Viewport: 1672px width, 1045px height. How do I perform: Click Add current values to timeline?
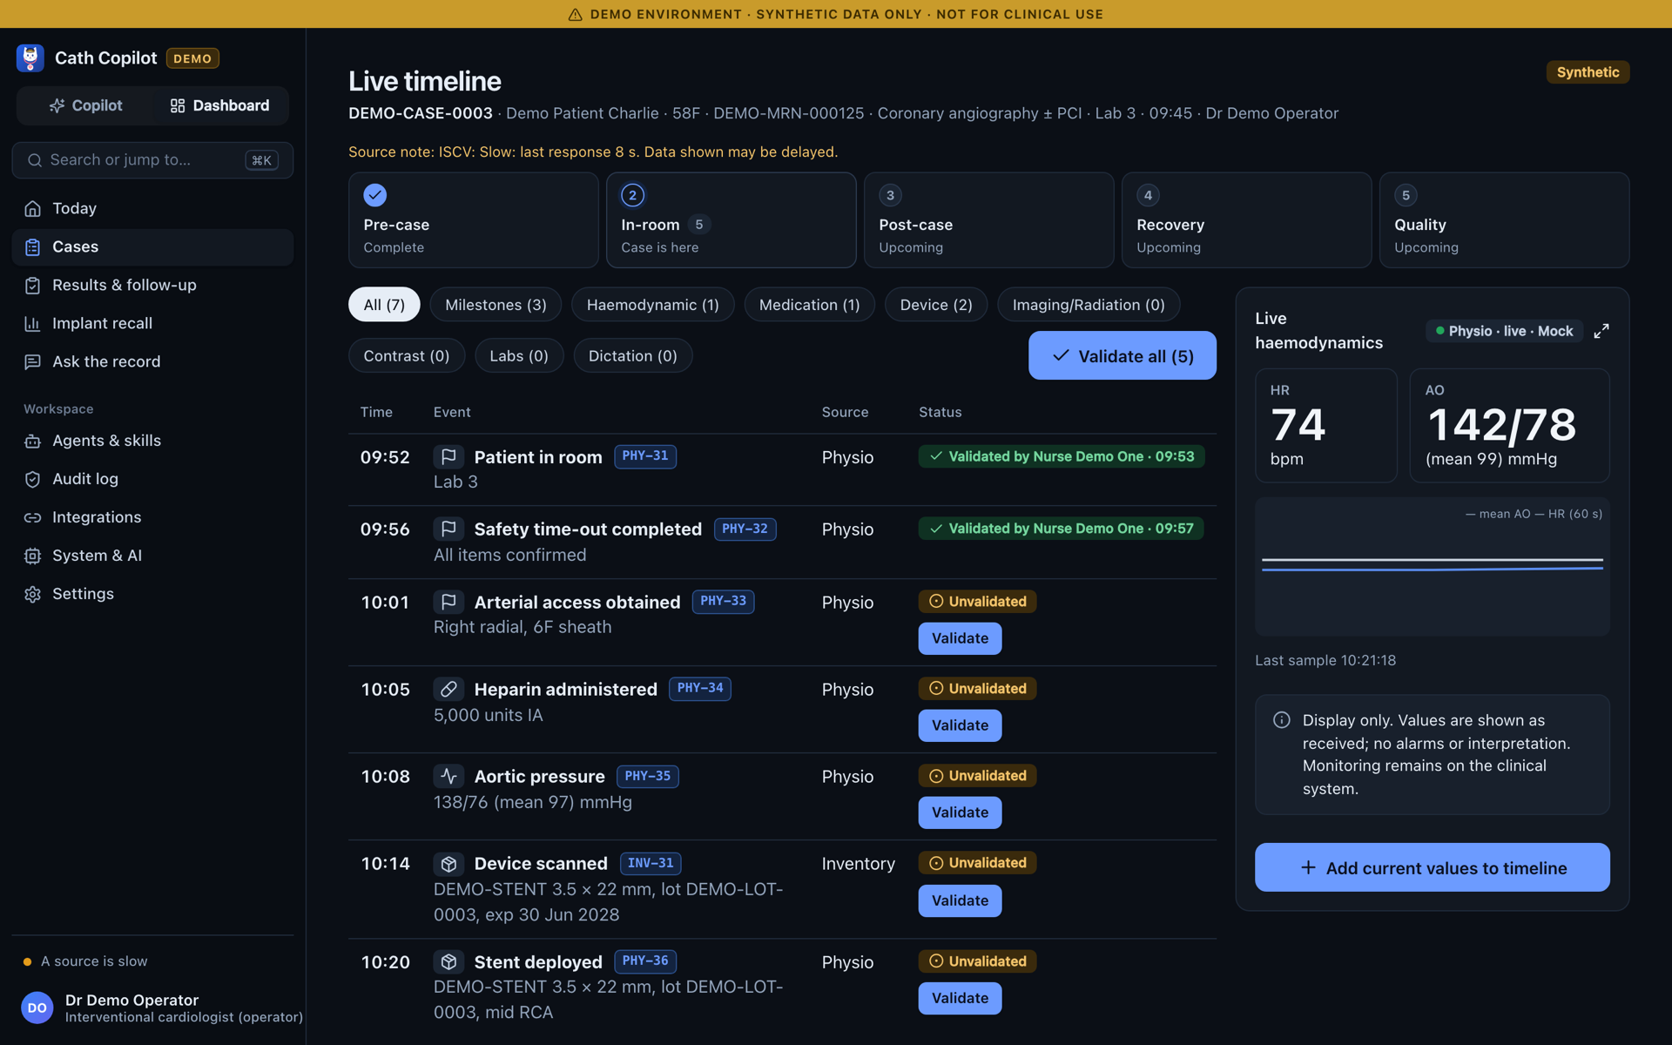point(1433,867)
